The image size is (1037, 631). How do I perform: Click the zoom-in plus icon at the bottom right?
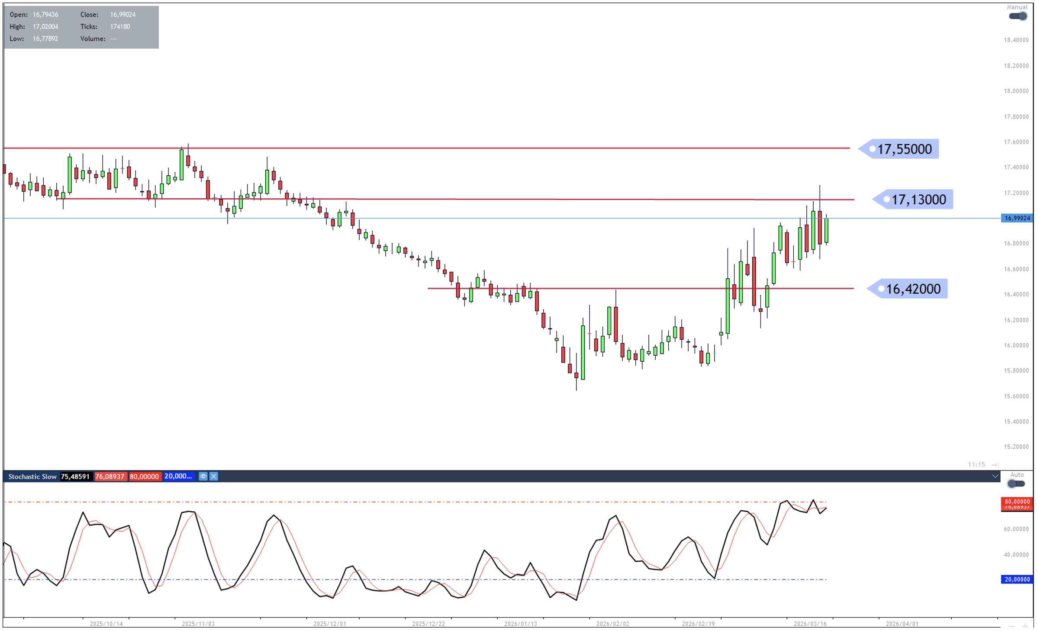click(x=1025, y=626)
